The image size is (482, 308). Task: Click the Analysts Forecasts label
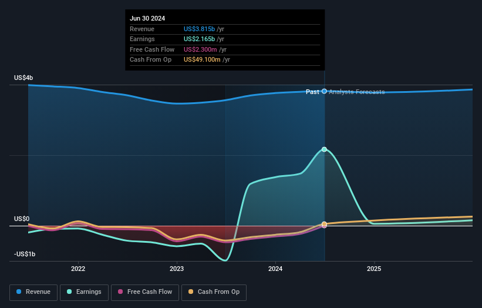(x=357, y=92)
